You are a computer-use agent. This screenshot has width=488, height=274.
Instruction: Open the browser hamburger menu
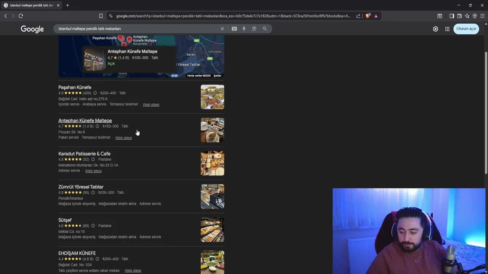(x=482, y=16)
